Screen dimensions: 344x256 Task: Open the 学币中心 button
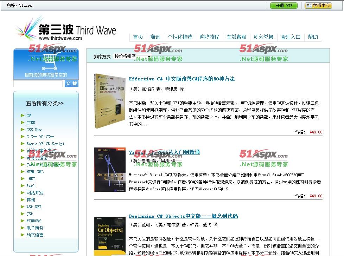click(318, 6)
